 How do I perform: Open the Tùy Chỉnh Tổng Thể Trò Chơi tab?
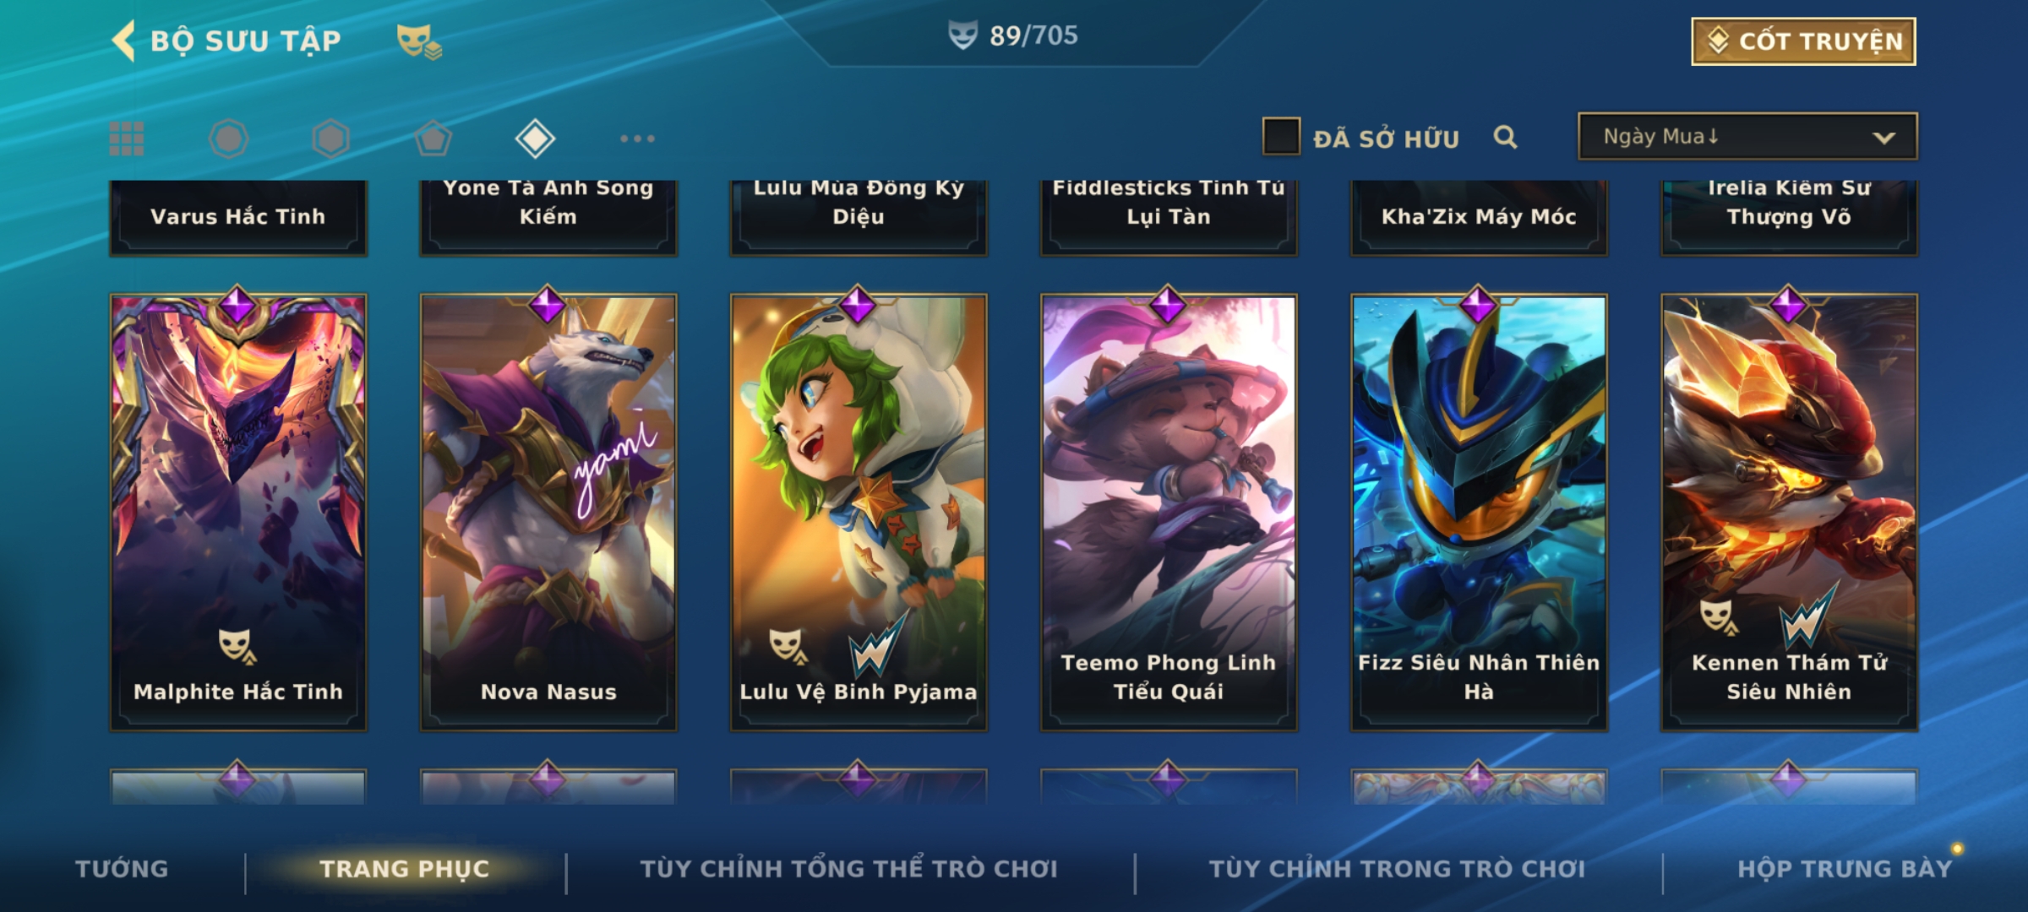[848, 868]
